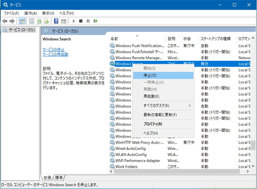Click 無効 startup type in Windows Search row
257x189 pixels.
[205, 64]
